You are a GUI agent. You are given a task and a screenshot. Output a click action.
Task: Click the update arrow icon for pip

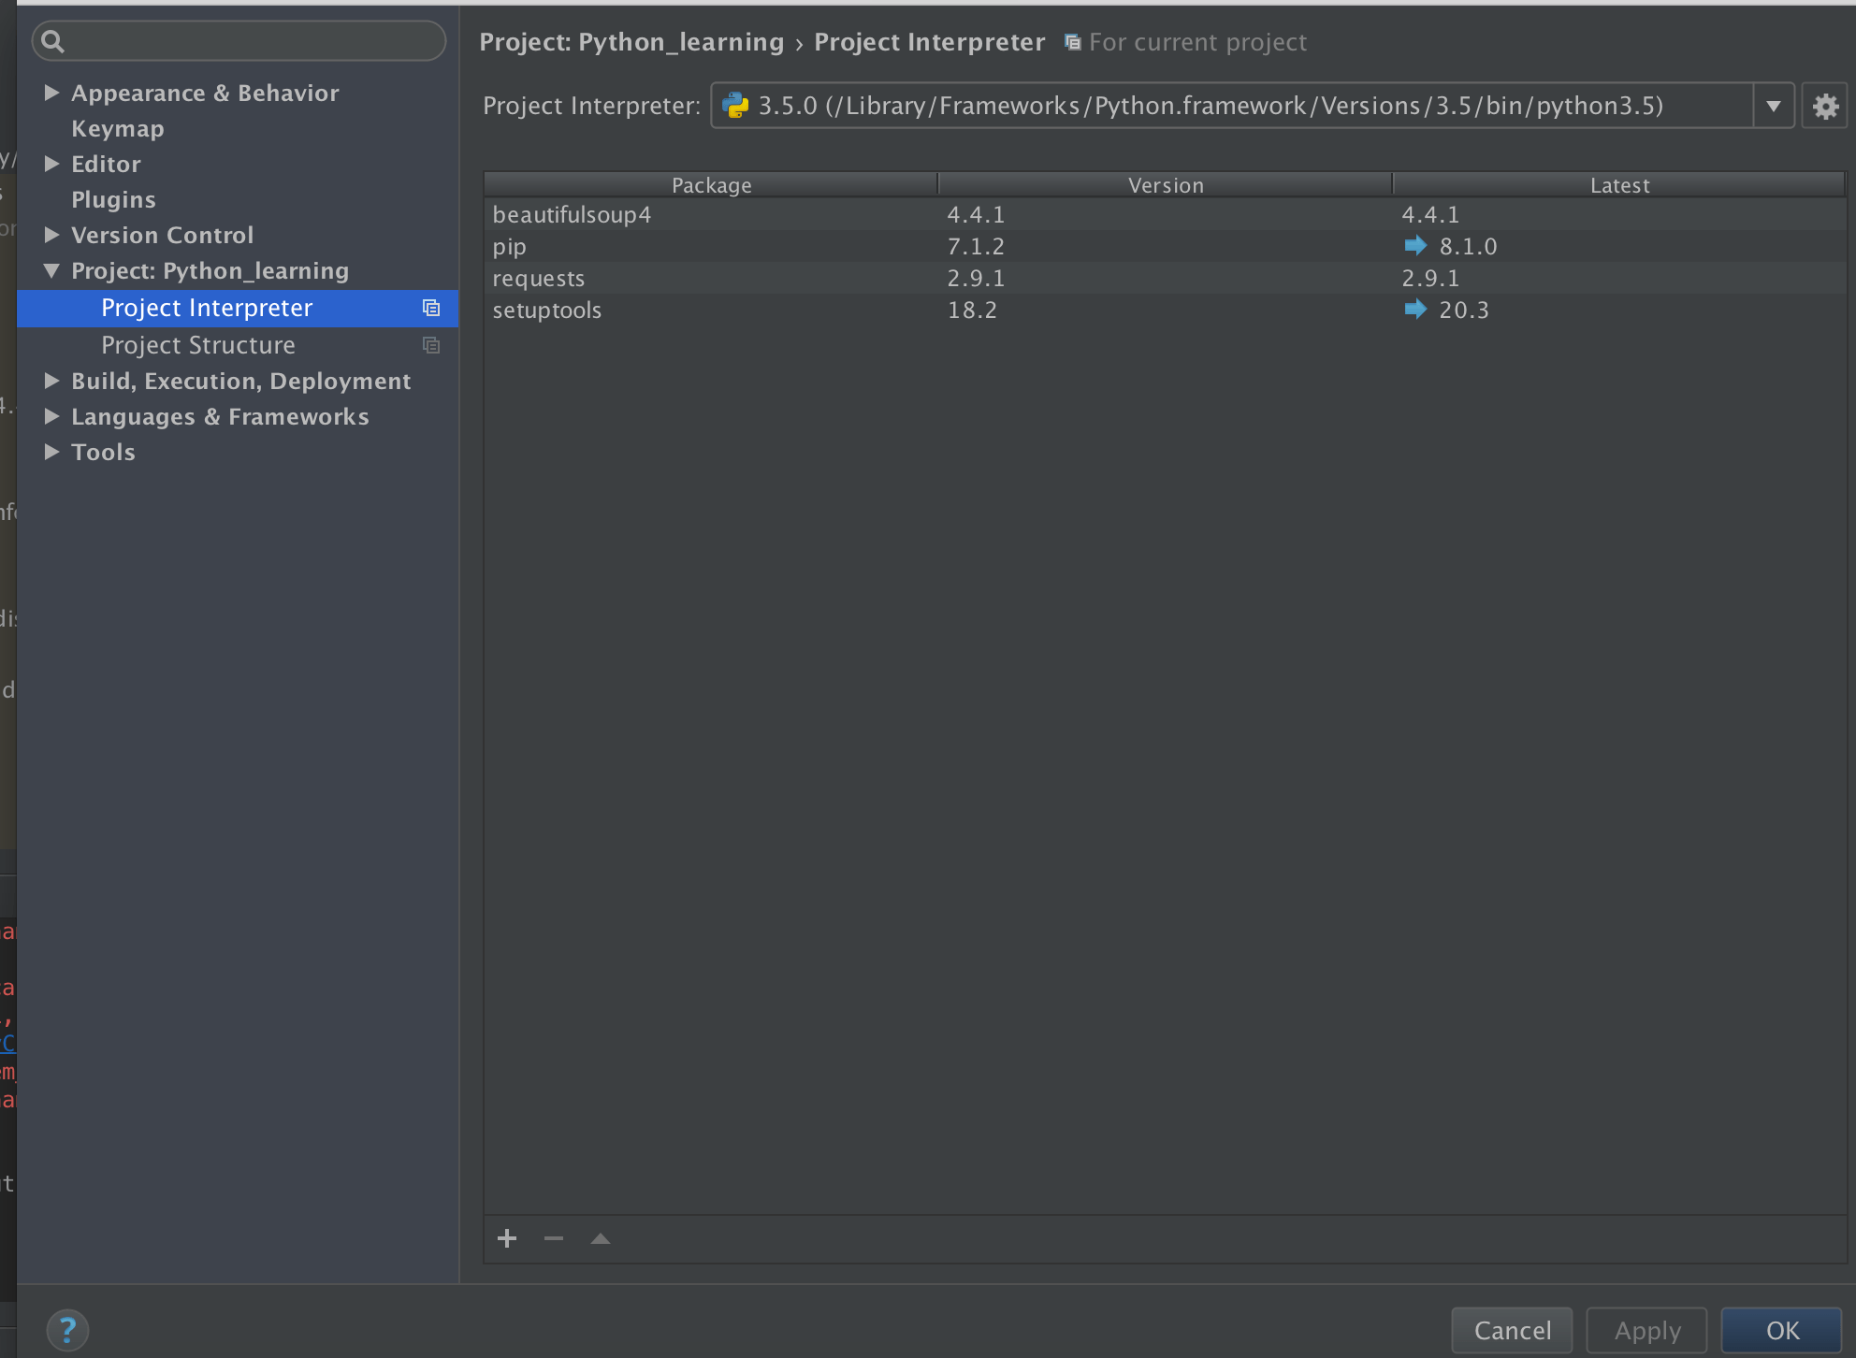pos(1415,245)
